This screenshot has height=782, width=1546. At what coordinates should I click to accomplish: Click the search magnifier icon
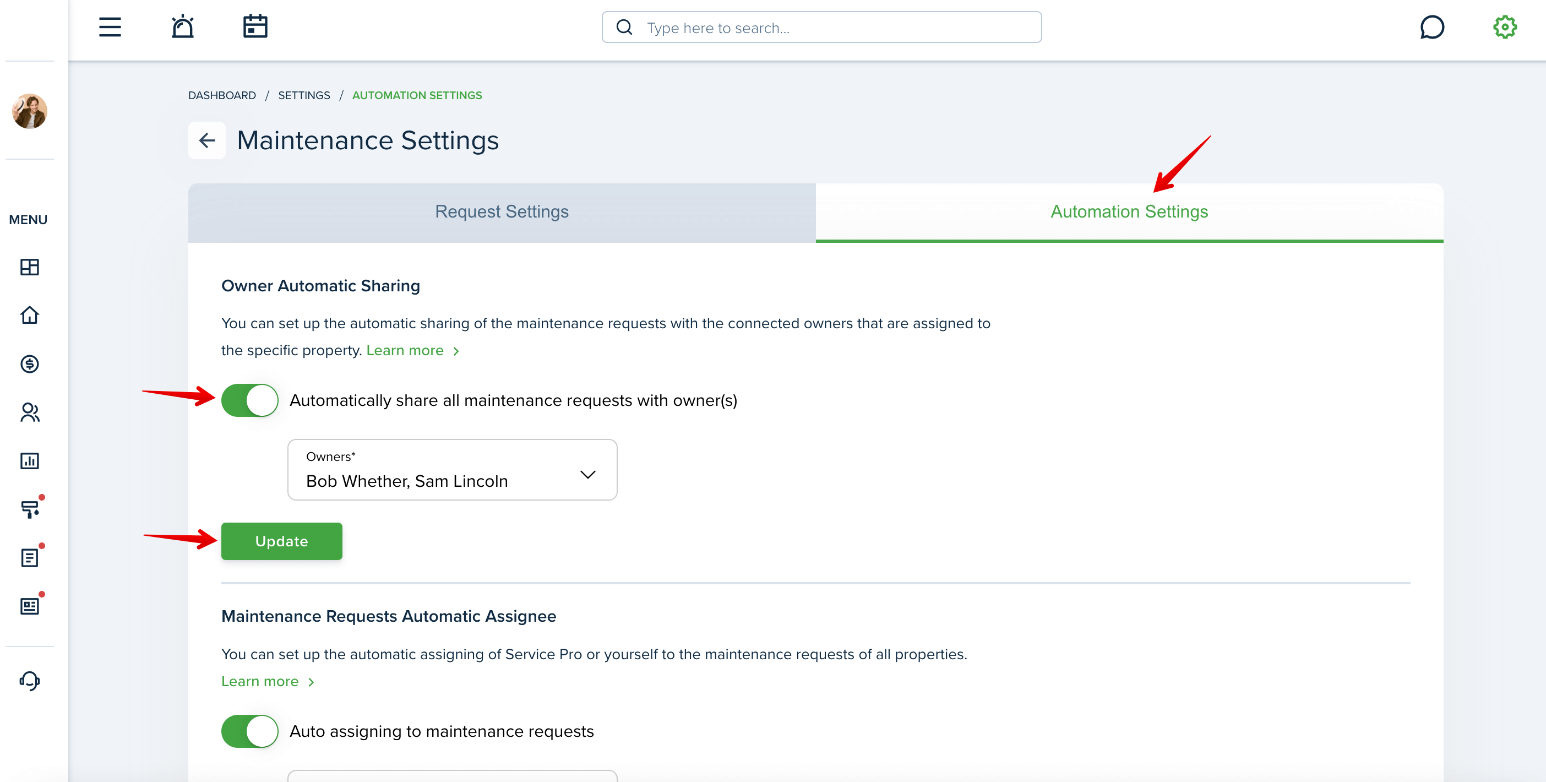[624, 27]
